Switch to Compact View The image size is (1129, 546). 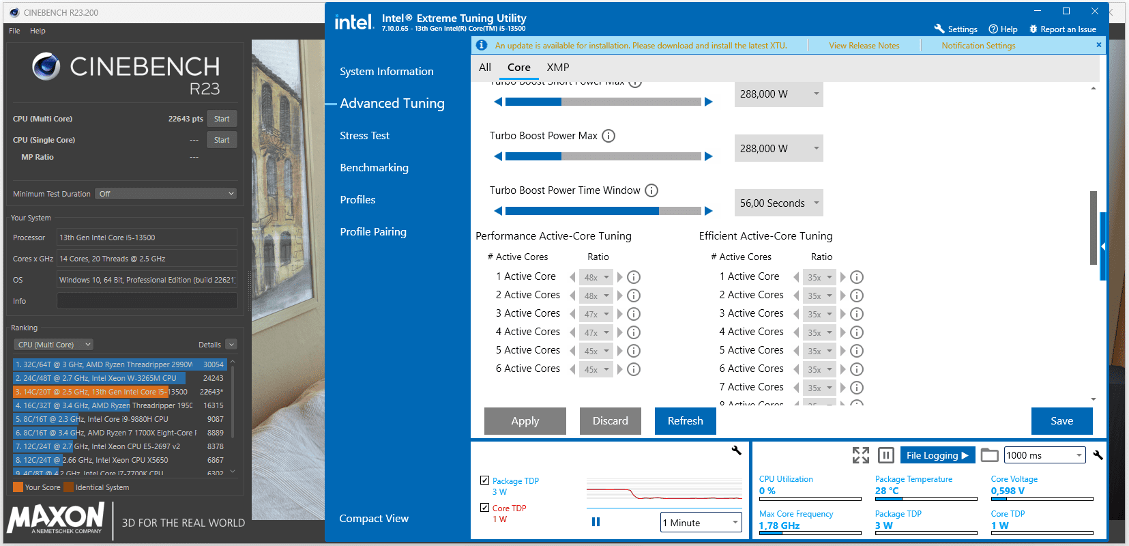[374, 518]
